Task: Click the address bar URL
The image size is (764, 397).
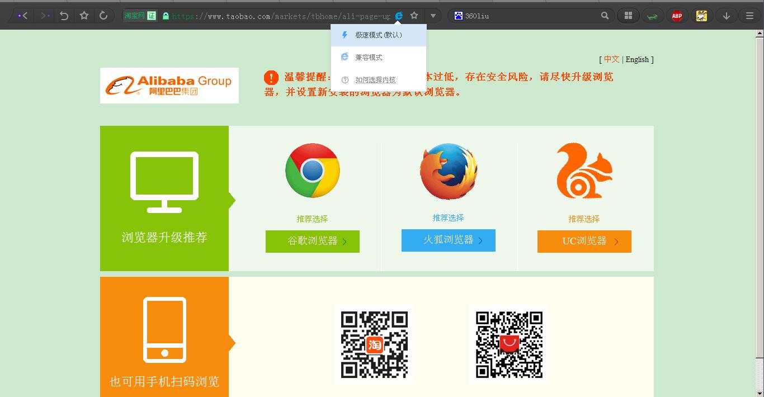Action: point(281,16)
